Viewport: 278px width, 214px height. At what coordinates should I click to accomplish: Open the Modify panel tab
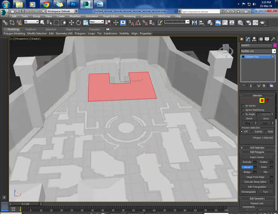(248, 39)
